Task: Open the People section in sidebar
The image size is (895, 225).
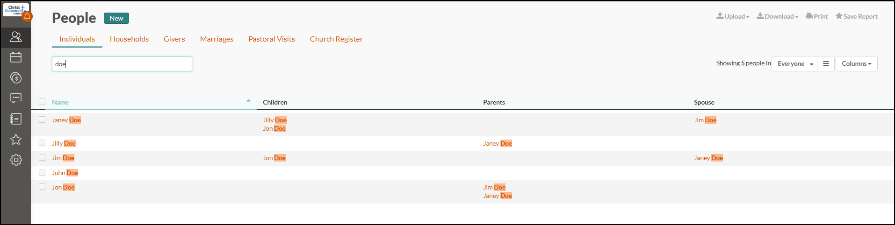Action: click(16, 37)
